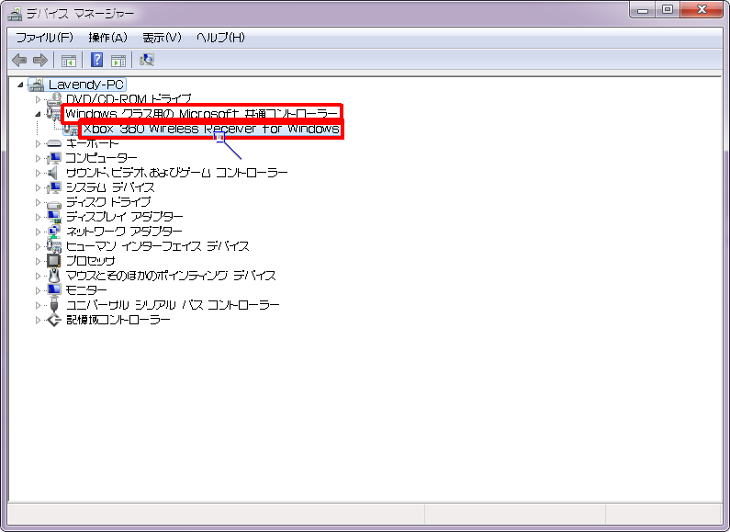Expand the 記憶域コントローラー node
Viewport: 730px width, 532px height.
point(39,320)
